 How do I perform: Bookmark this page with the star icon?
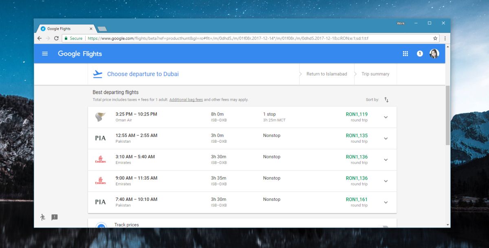pos(435,38)
